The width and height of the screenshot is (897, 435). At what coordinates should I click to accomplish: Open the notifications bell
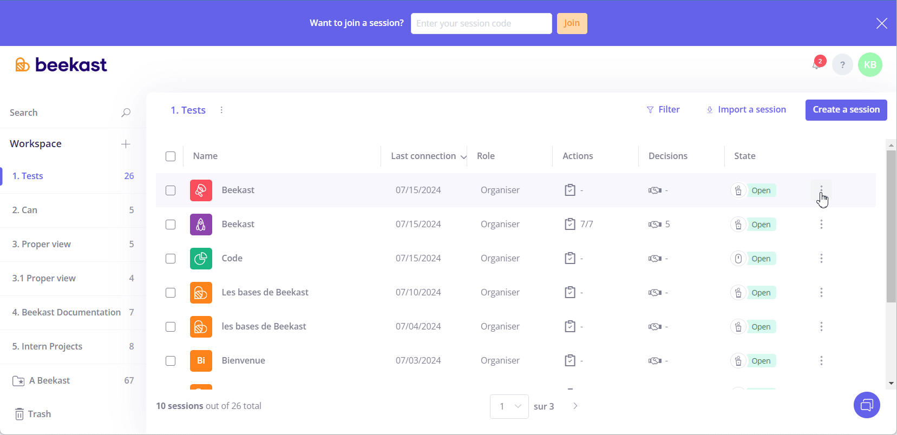point(816,65)
